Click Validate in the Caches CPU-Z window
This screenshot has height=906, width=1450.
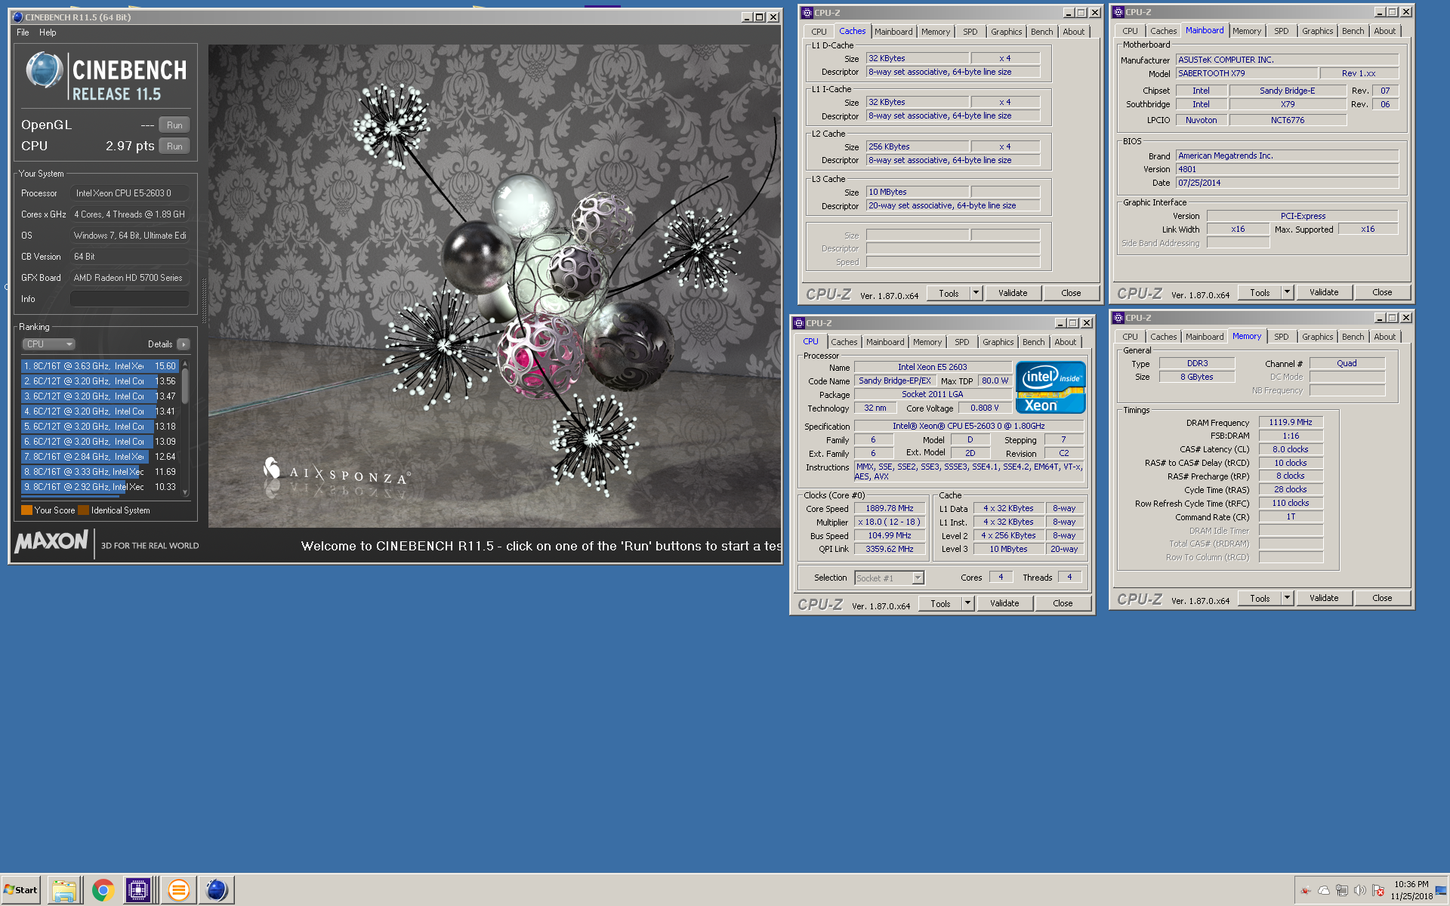click(x=1013, y=293)
